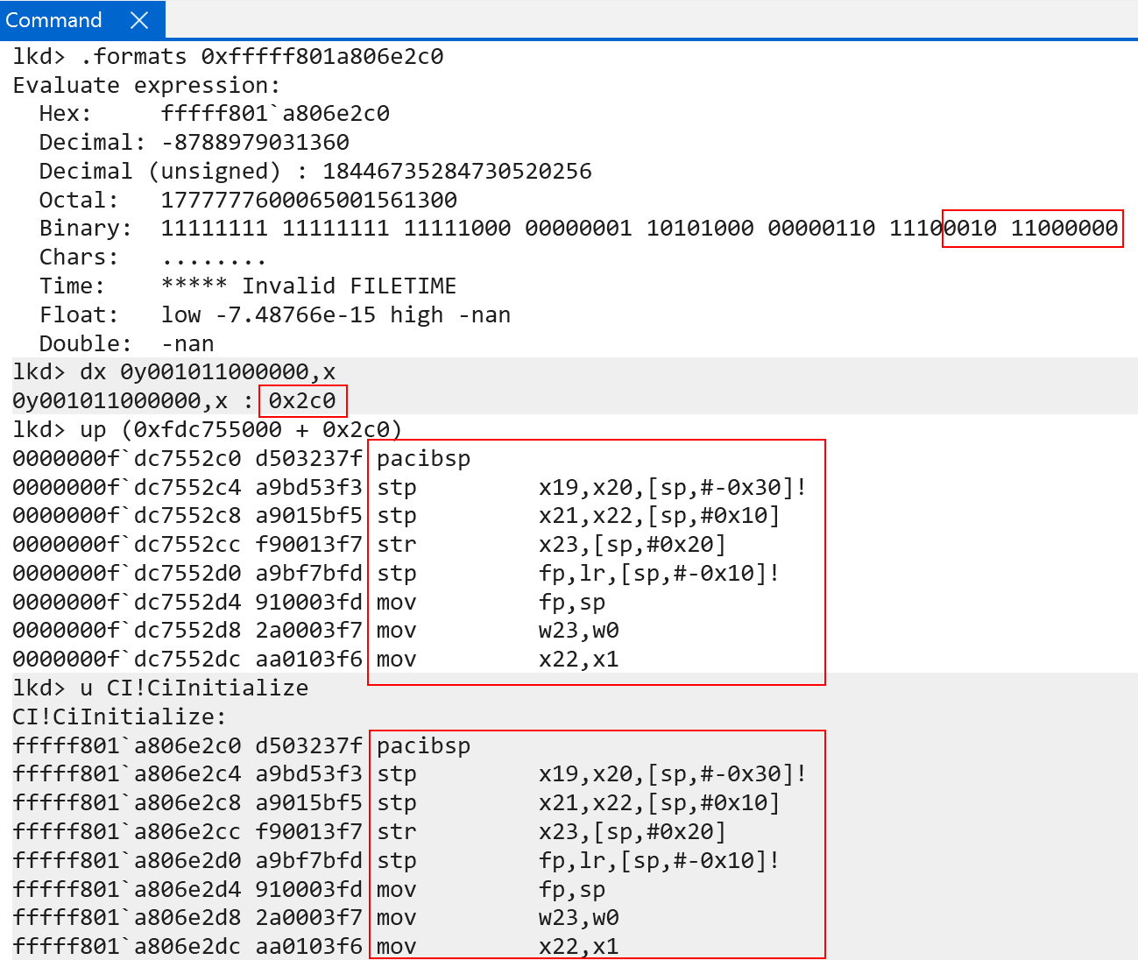This screenshot has width=1138, height=960.
Task: Click pacibsp at address 0000000f`dc7552c0
Action: pyautogui.click(x=423, y=459)
